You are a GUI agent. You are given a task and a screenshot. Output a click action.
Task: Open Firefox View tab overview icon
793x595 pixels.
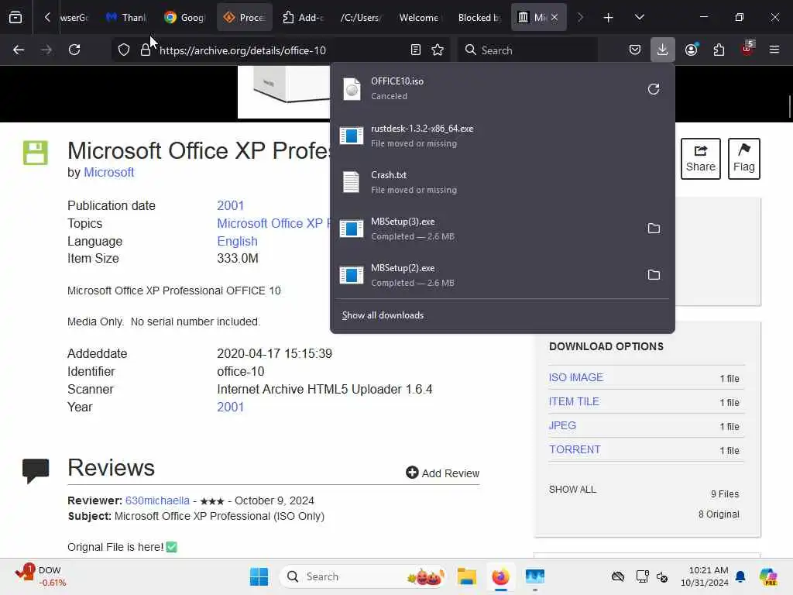point(15,18)
